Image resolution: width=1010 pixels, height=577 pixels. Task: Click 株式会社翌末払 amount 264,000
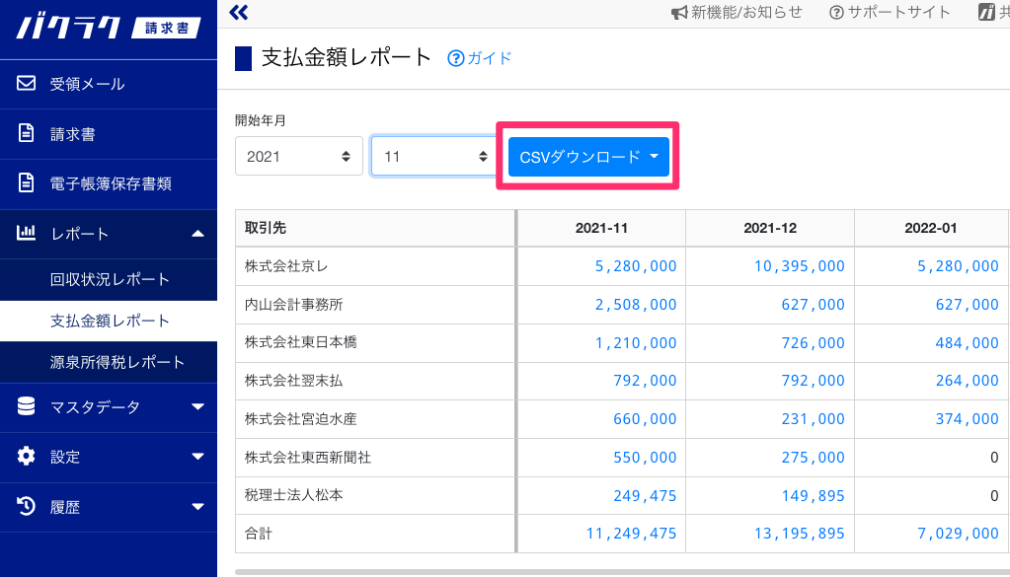click(x=967, y=381)
